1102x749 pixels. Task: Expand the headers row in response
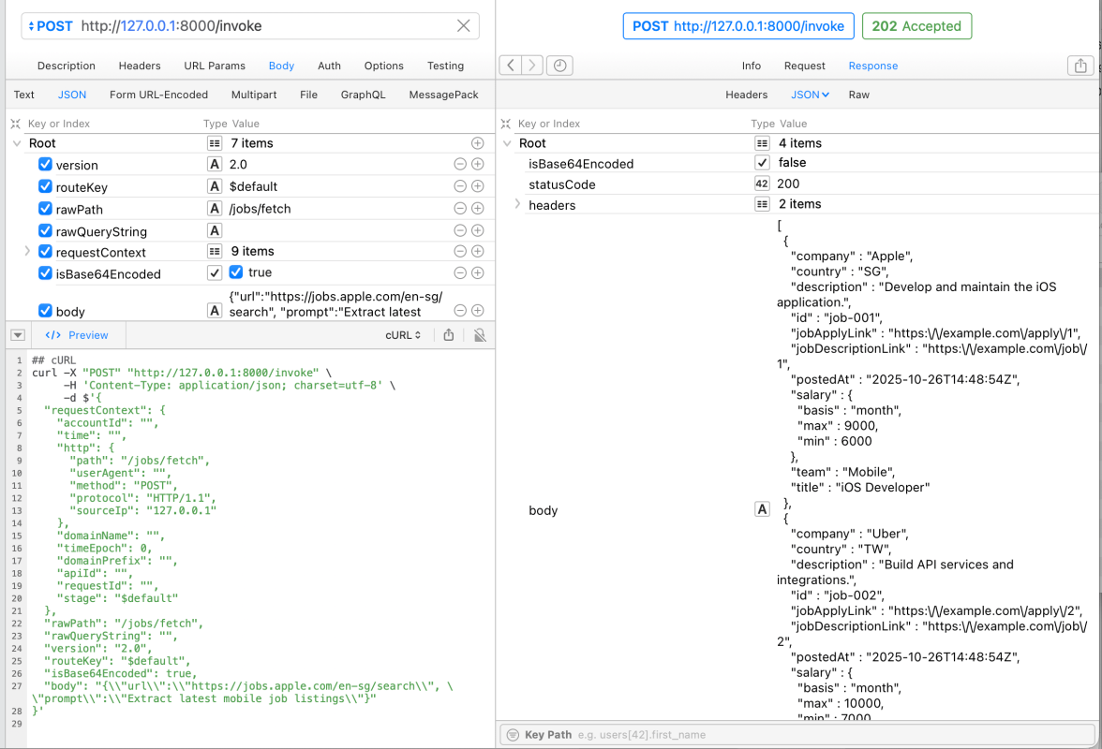click(517, 204)
